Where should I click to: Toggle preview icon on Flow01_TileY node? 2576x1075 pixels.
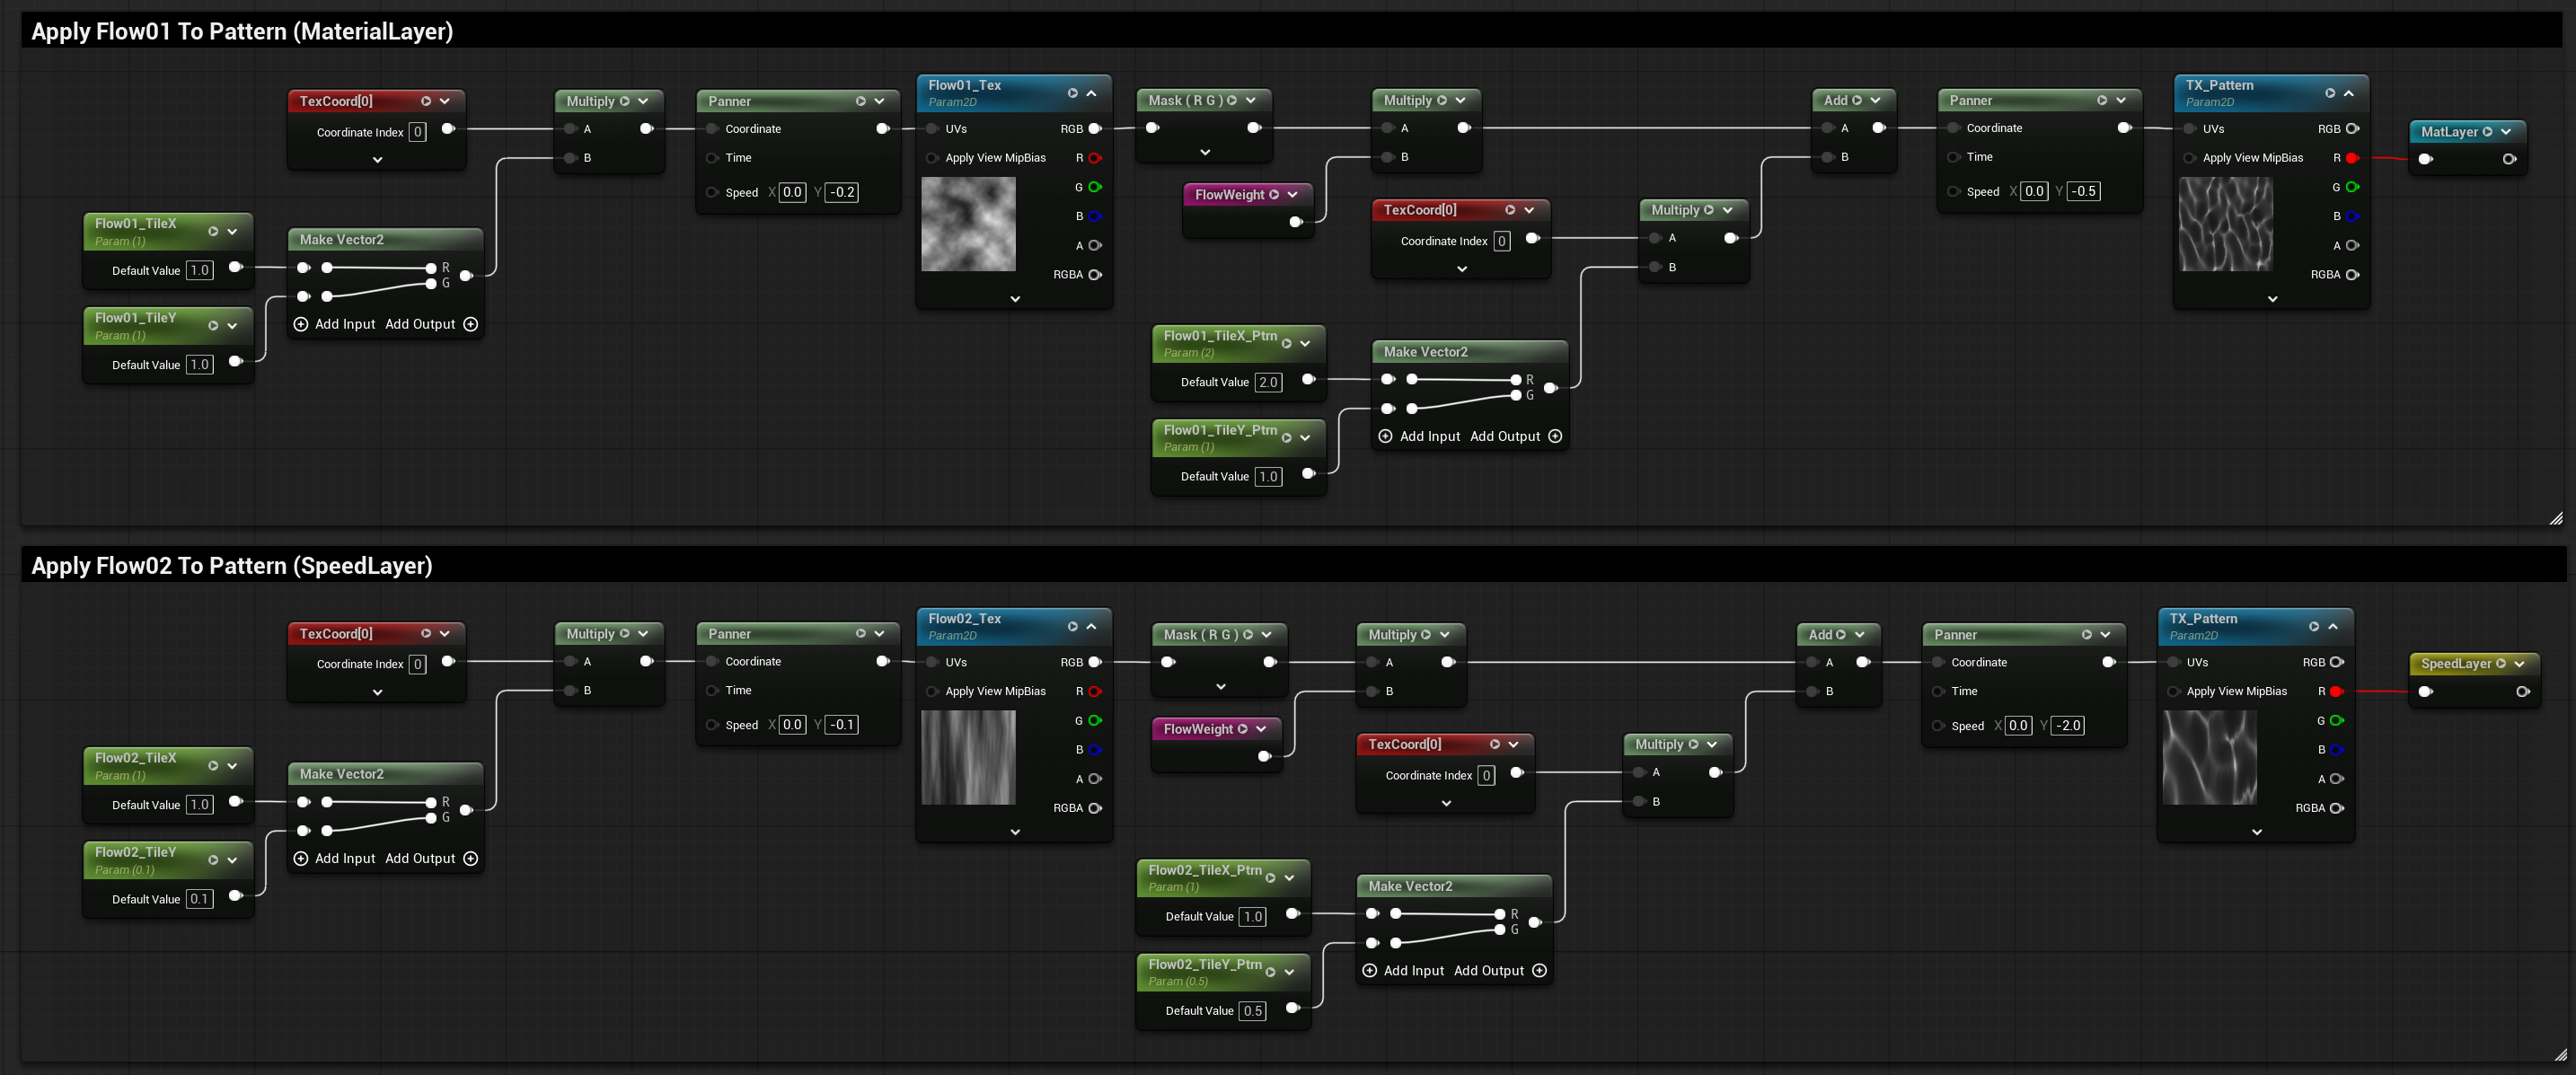click(213, 326)
